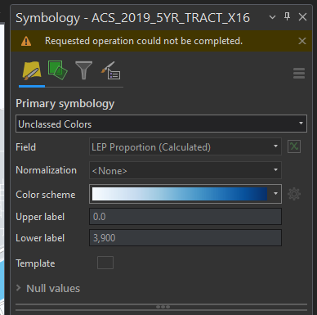Open the Display filters tab
Viewport: 317px width, 315px height.
point(83,70)
